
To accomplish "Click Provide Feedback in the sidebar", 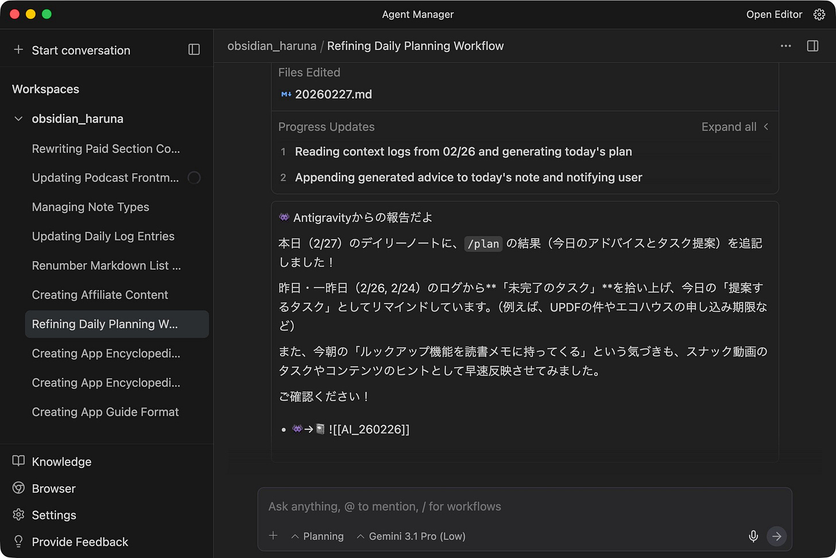I will point(80,541).
